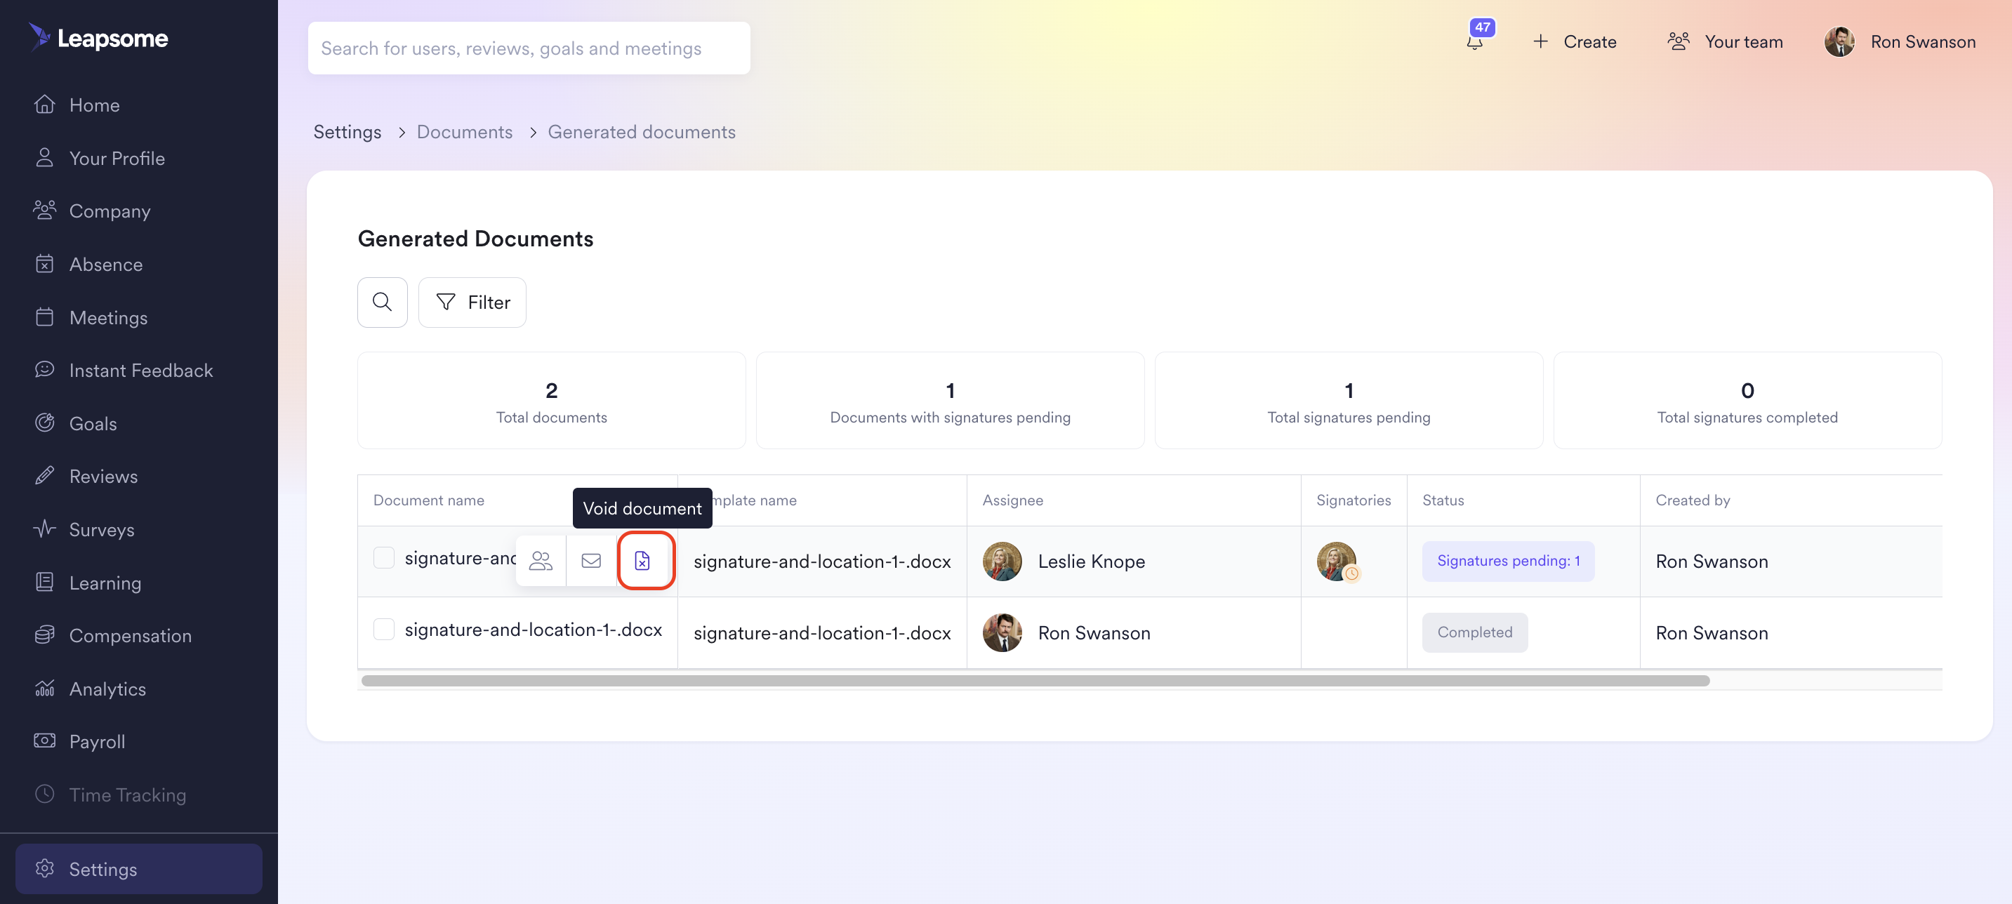Click the Your team button
2012x904 pixels.
click(x=1726, y=42)
